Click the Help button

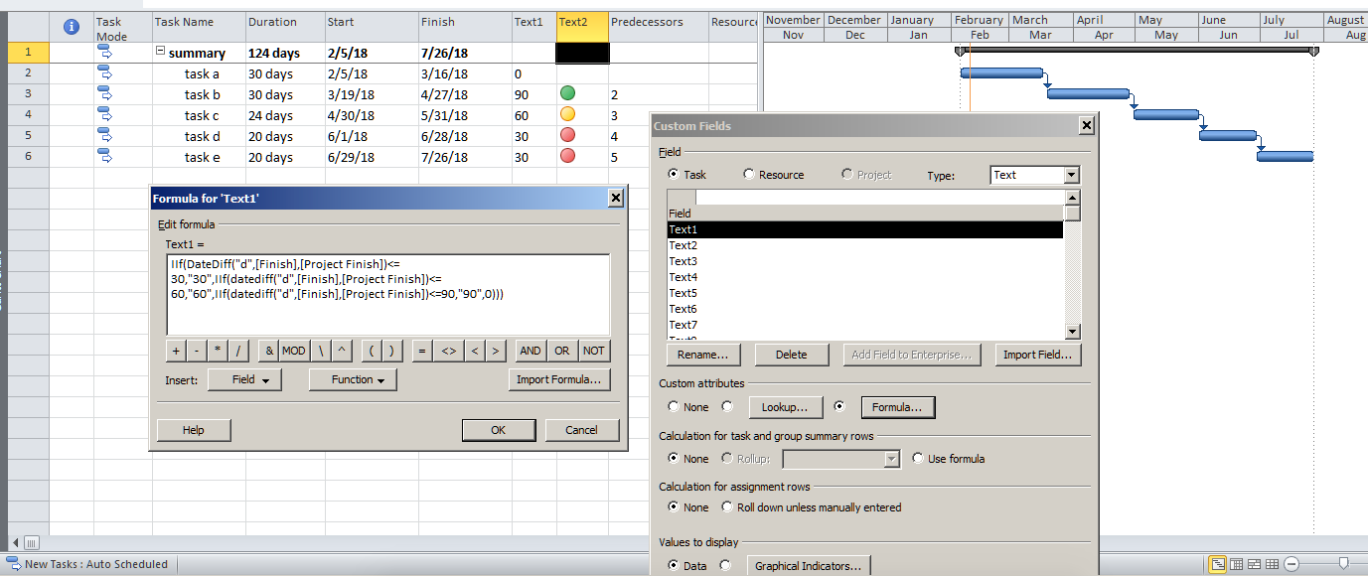(194, 430)
